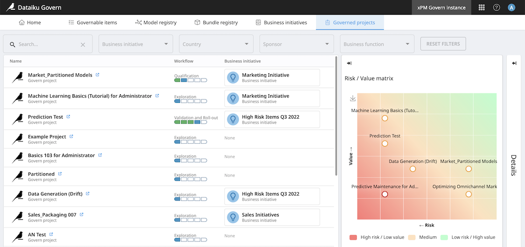Download the Risk / Value matrix
Viewport: 525px width, 247px height.
352,99
